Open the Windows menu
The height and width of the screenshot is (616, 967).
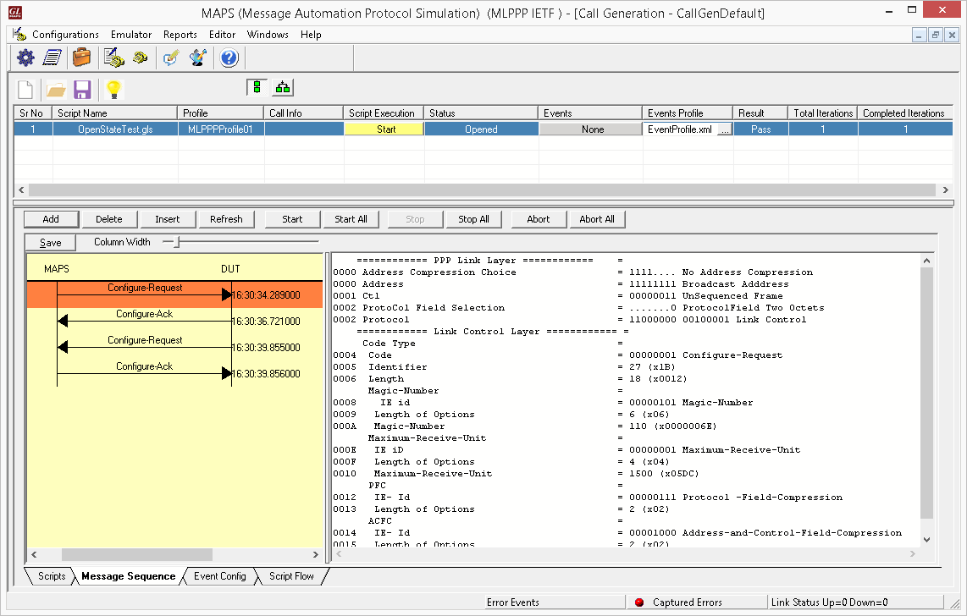pos(268,35)
